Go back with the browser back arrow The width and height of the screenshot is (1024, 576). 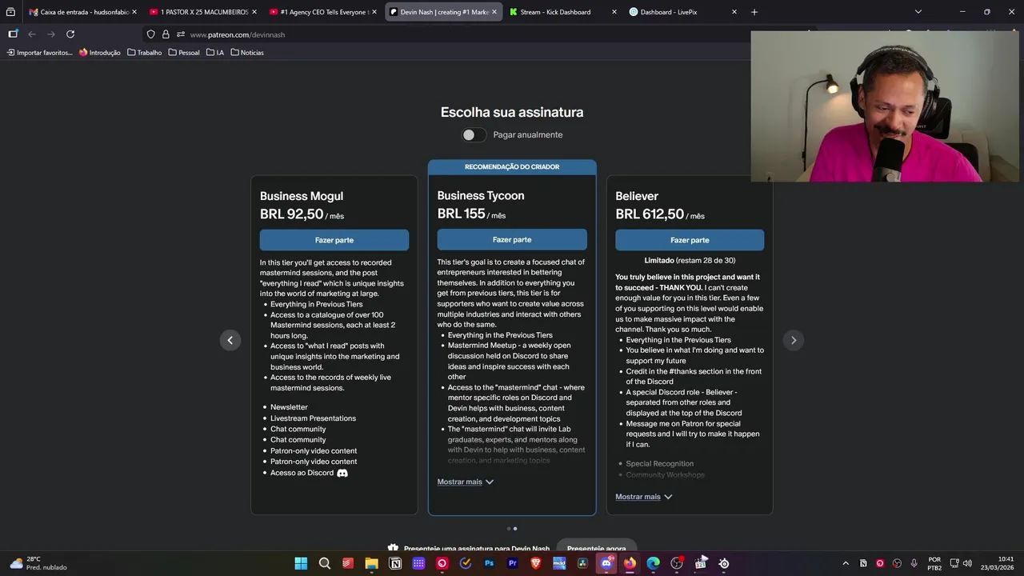click(x=32, y=34)
